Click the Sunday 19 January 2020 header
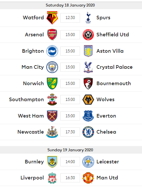Viewport: 142px width, 187px height. point(70,150)
